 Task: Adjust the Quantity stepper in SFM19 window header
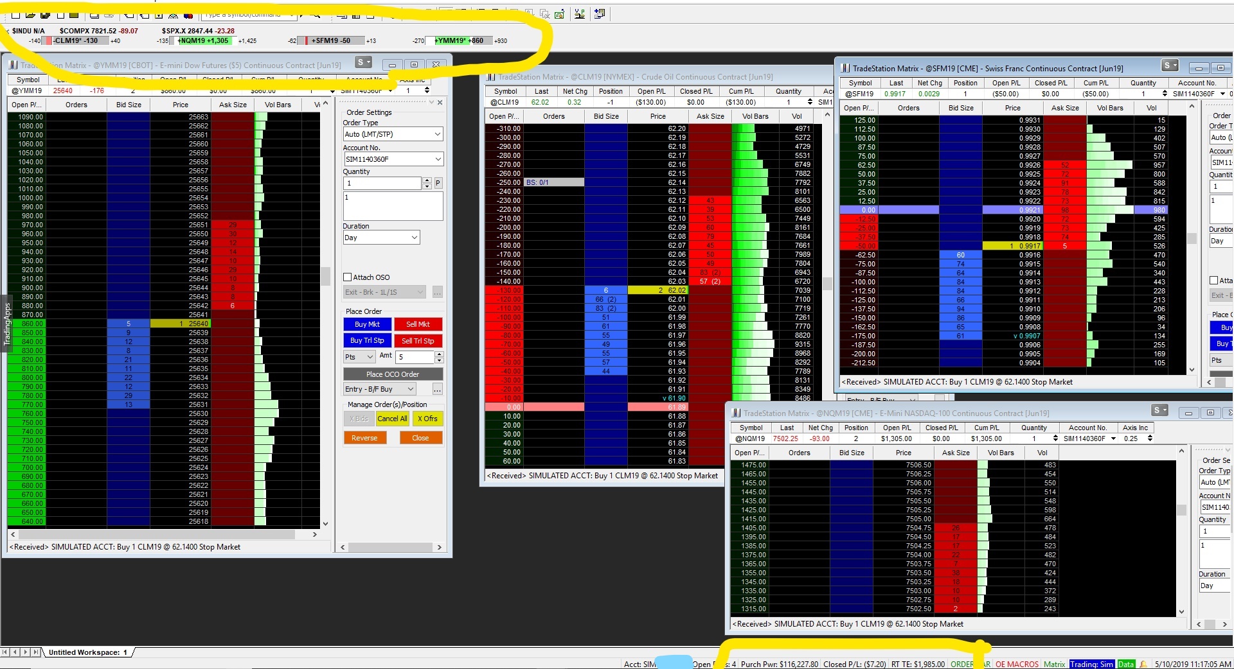click(1165, 94)
